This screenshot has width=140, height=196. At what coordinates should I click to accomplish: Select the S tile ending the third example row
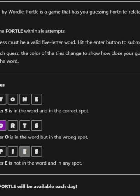pyautogui.click(x=37, y=151)
